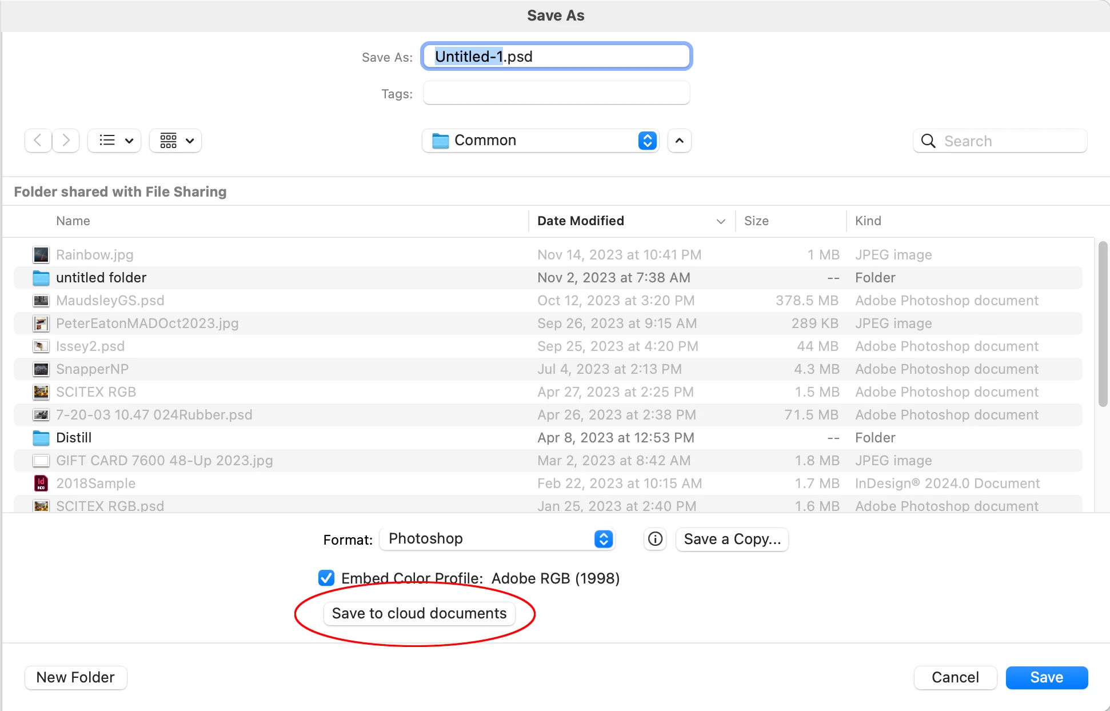
Task: Click the Distill folder icon
Action: 41,438
